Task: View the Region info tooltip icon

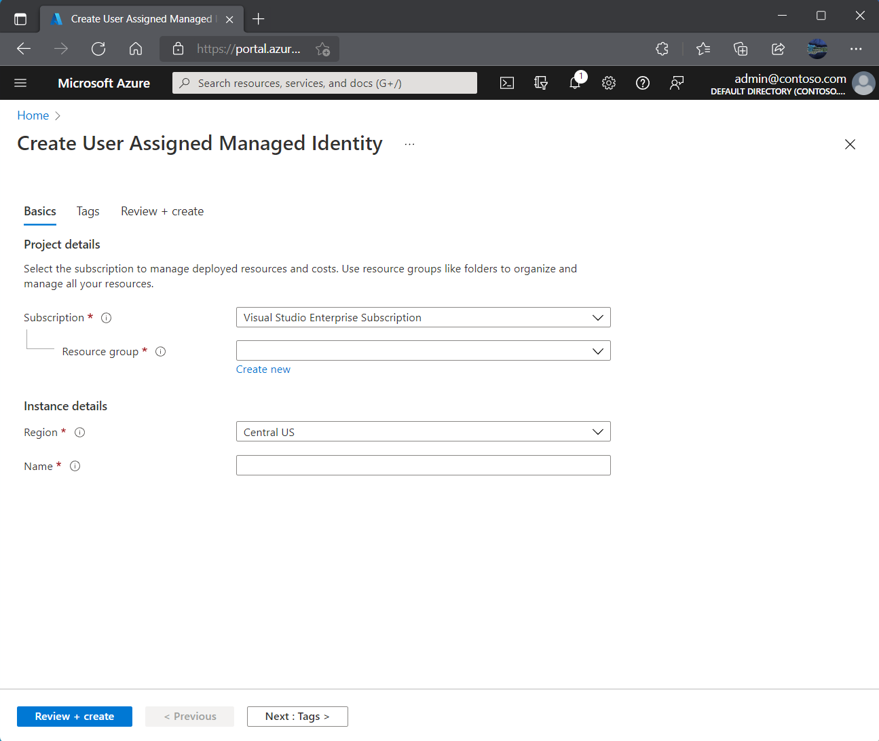Action: [79, 432]
